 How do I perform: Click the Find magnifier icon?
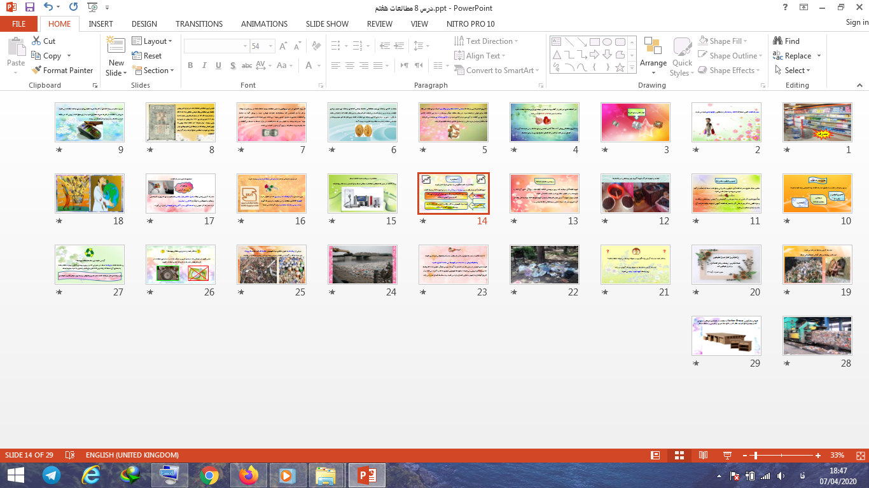(x=778, y=41)
